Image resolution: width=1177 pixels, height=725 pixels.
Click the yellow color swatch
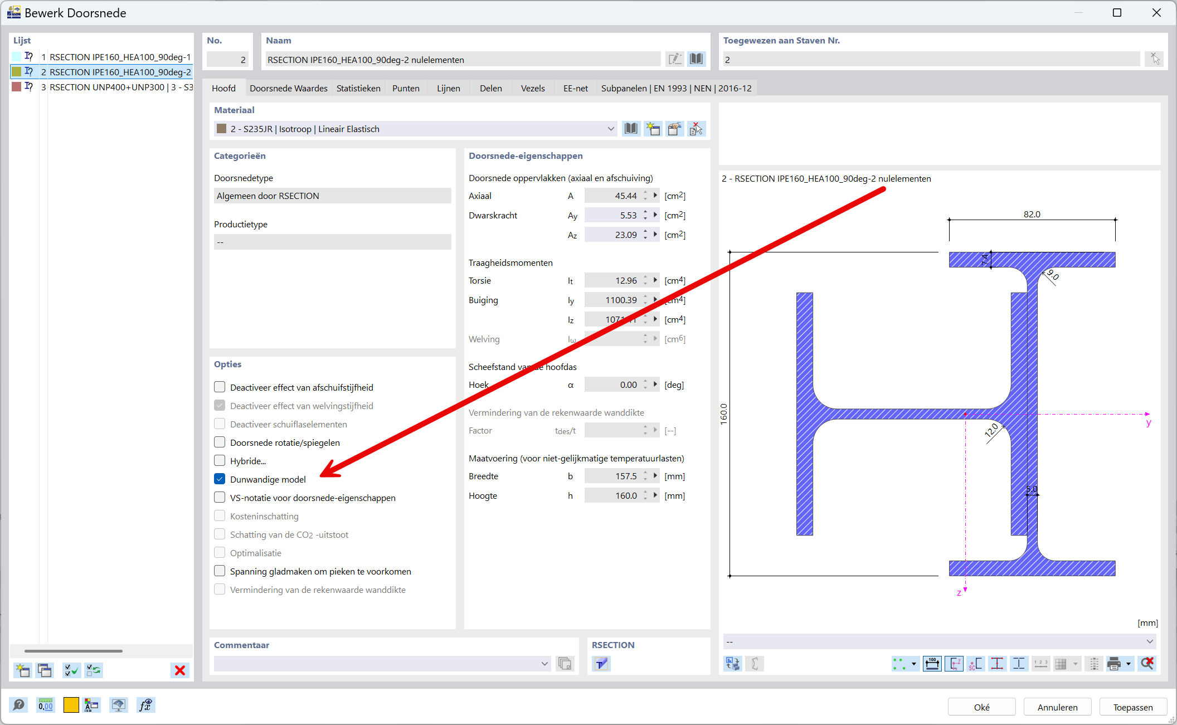(x=71, y=705)
